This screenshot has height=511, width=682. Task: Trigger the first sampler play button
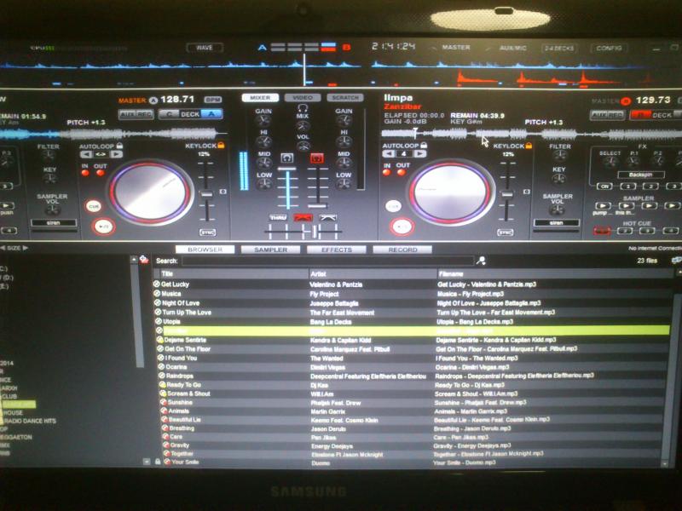pos(603,205)
